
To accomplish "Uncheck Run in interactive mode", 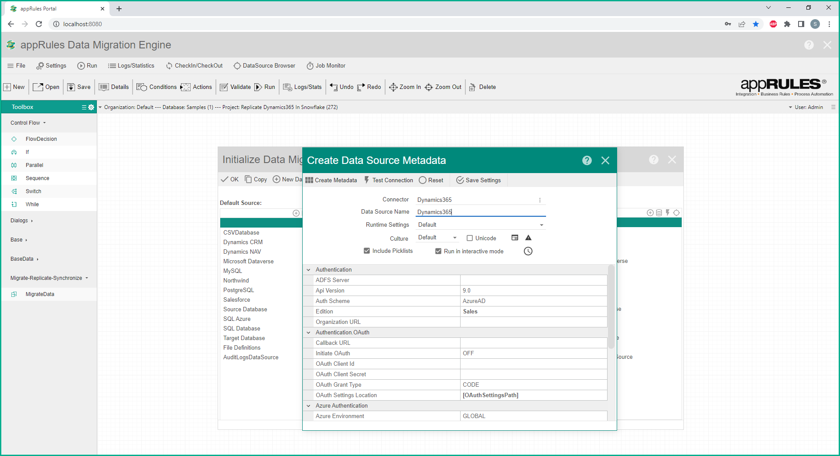I will (x=438, y=251).
